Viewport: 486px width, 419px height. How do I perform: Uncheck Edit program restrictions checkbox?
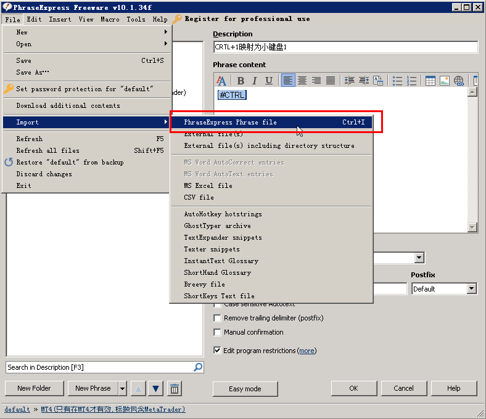click(218, 351)
